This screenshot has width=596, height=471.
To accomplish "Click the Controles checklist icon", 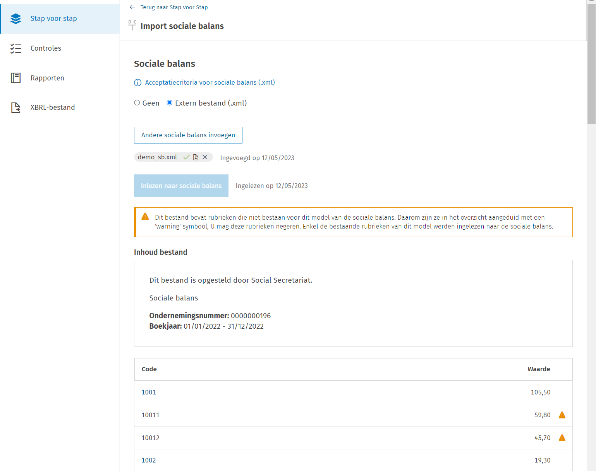I will point(16,48).
